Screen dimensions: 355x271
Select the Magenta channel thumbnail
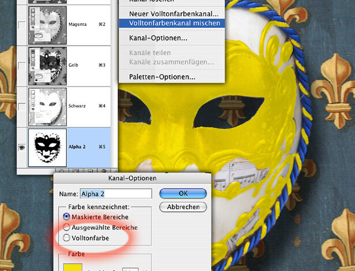(x=47, y=25)
